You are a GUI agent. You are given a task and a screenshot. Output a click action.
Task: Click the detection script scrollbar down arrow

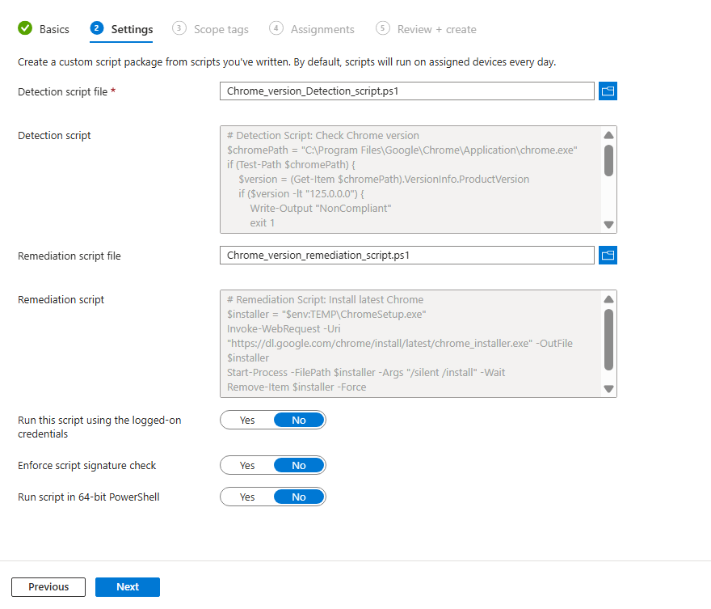pos(609,225)
